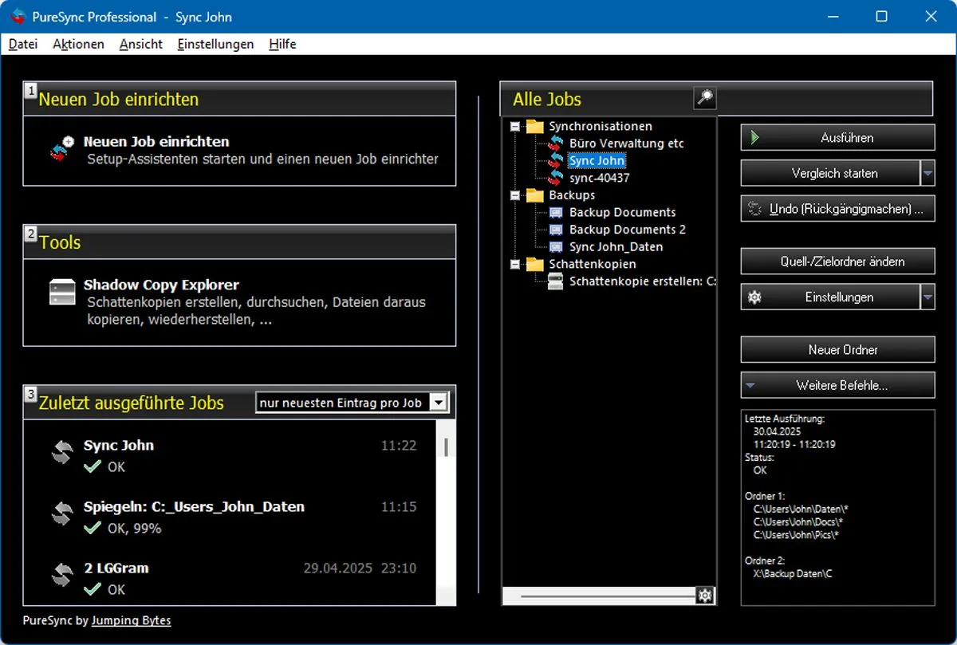Click the drive icon beside Schattenkopie erstellen
Screen dimensions: 957x645
point(556,281)
